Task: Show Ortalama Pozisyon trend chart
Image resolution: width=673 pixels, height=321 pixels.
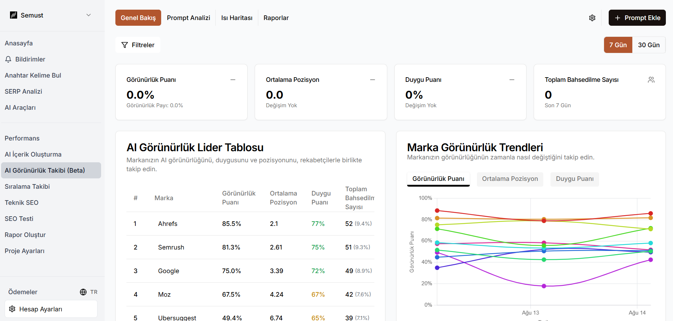Action: point(509,179)
